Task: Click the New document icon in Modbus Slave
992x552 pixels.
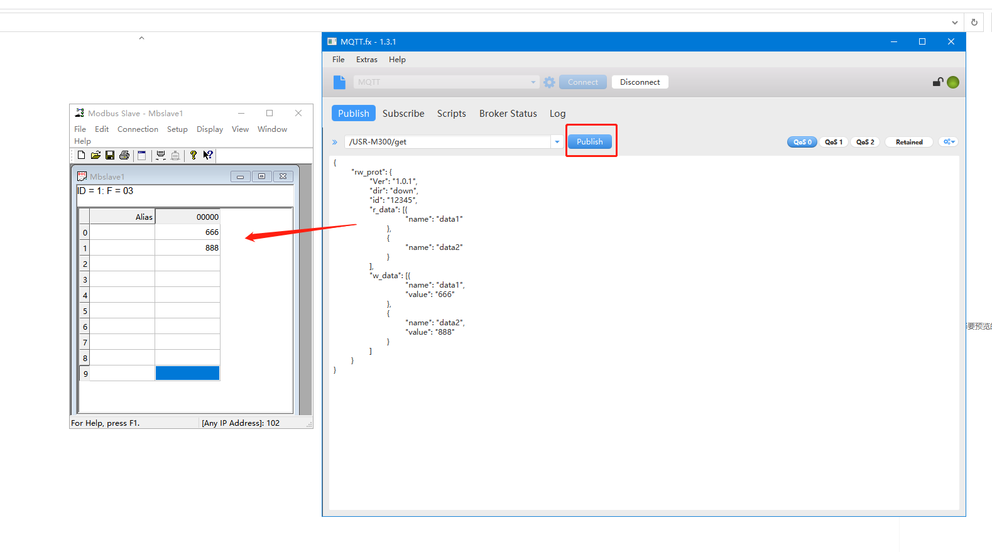Action: (x=81, y=155)
